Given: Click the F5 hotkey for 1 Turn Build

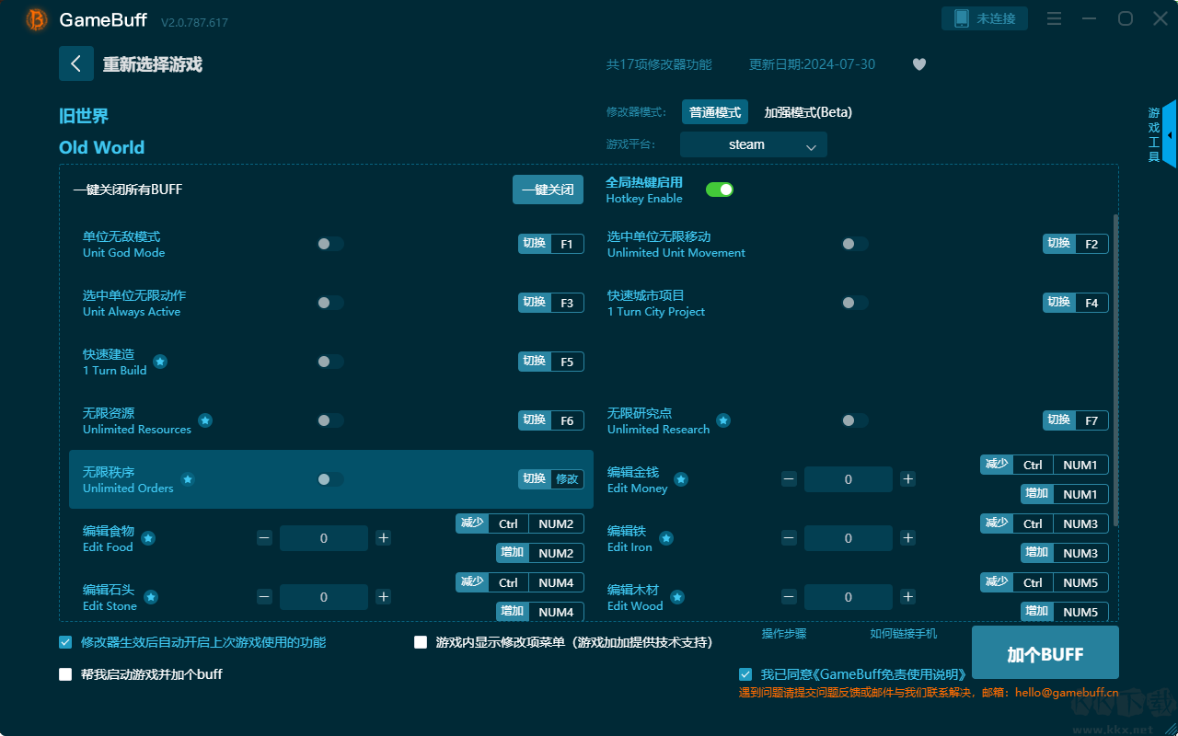Looking at the screenshot, I should pyautogui.click(x=567, y=362).
